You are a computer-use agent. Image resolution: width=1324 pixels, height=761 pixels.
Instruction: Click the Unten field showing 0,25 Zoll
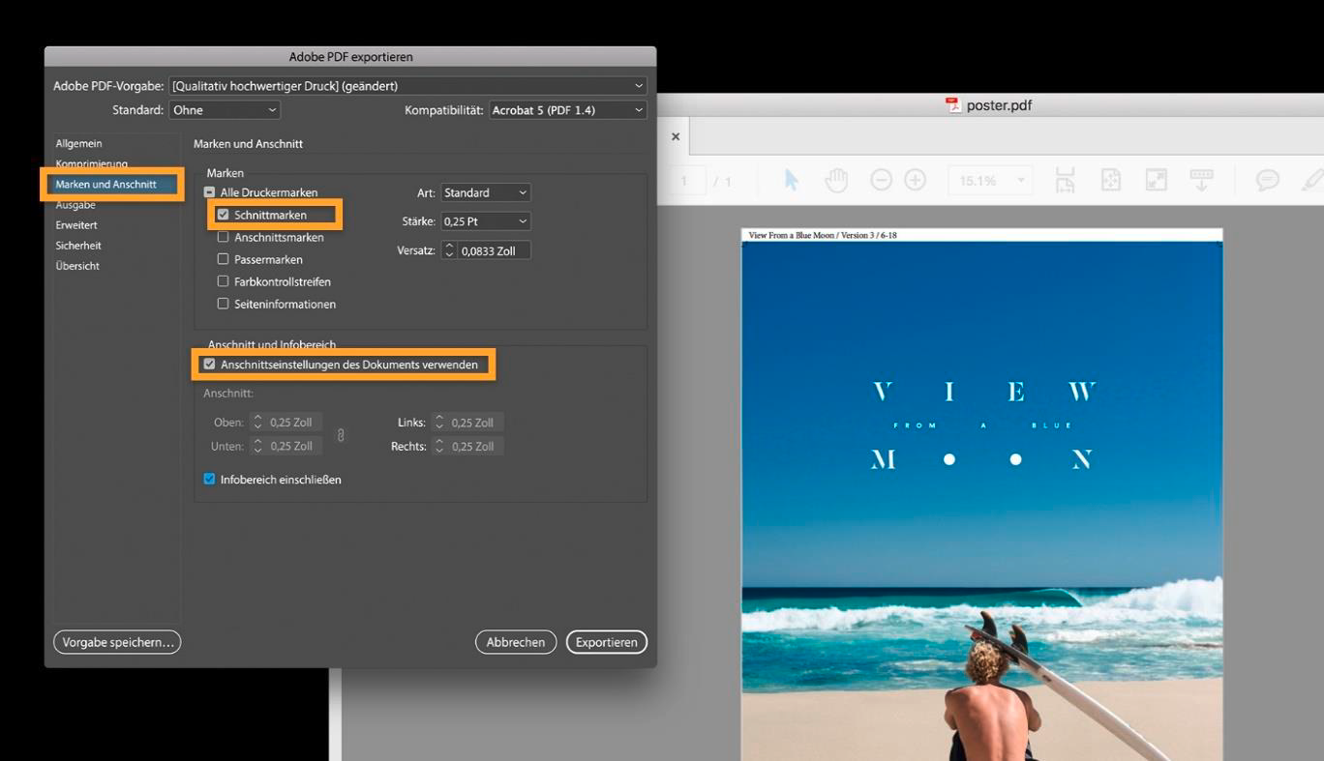[293, 446]
